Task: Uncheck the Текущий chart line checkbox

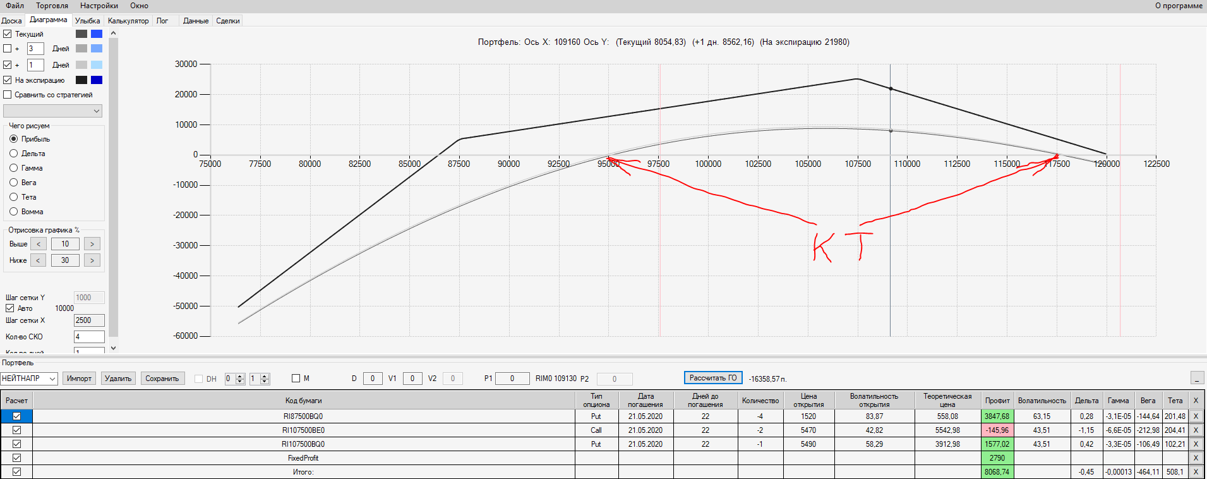Action: pos(8,33)
